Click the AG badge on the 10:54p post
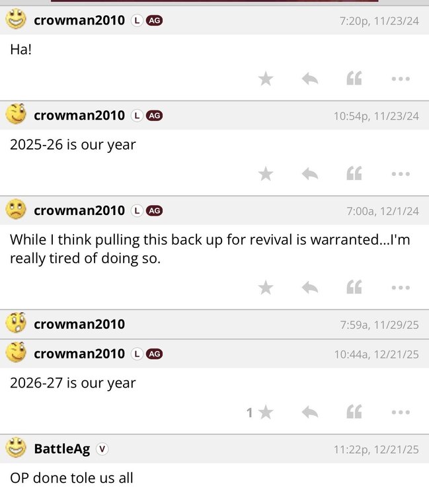429x496 pixels. [x=154, y=116]
